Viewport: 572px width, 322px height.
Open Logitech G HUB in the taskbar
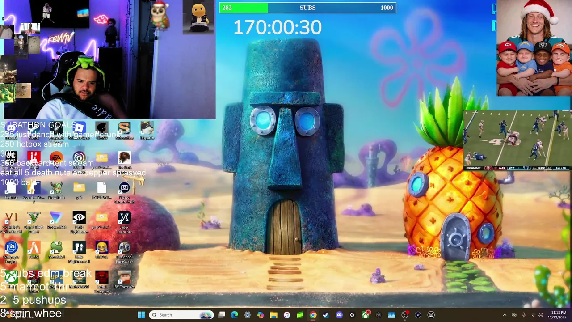pyautogui.click(x=352, y=315)
